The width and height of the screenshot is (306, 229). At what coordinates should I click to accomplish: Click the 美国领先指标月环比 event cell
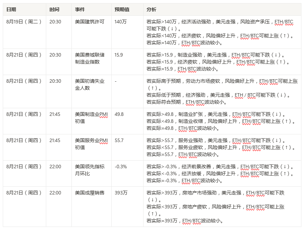pyautogui.click(x=90, y=170)
